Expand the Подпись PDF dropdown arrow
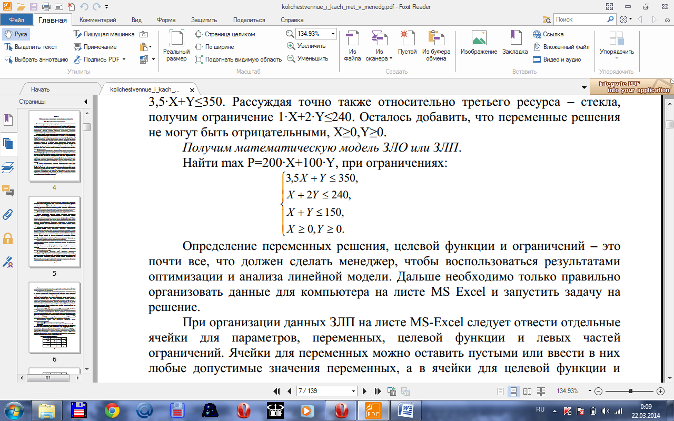 tap(124, 59)
